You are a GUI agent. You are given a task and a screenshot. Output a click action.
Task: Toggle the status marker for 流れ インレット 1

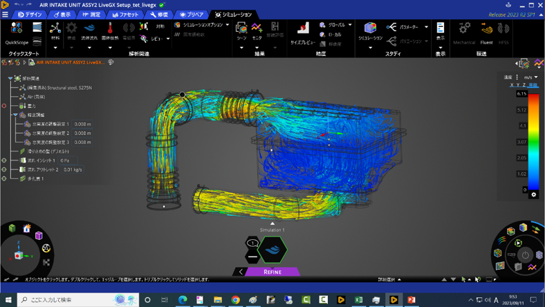[4, 160]
